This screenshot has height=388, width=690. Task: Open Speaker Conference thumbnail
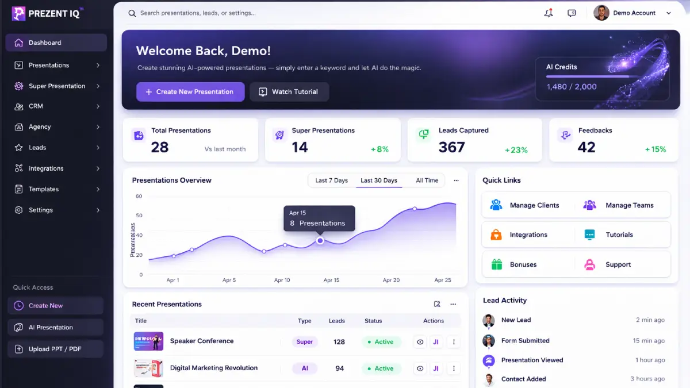pos(148,341)
